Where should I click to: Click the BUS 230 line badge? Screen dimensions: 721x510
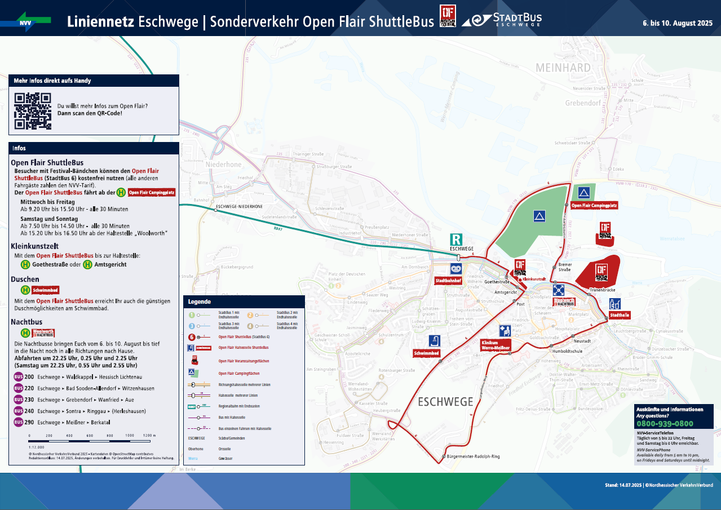pos(18,400)
